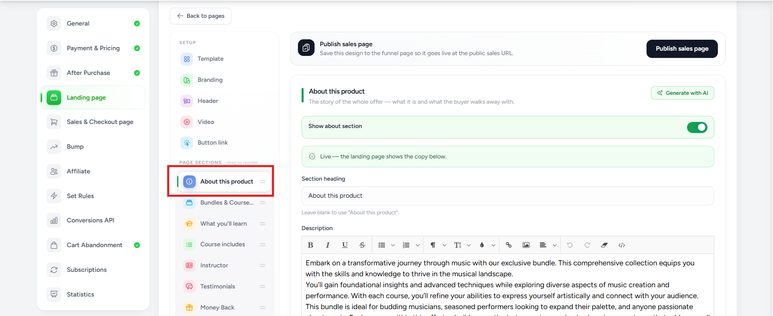Grab reorder handle for Testimonials
Image resolution: width=773 pixels, height=316 pixels.
click(x=263, y=286)
